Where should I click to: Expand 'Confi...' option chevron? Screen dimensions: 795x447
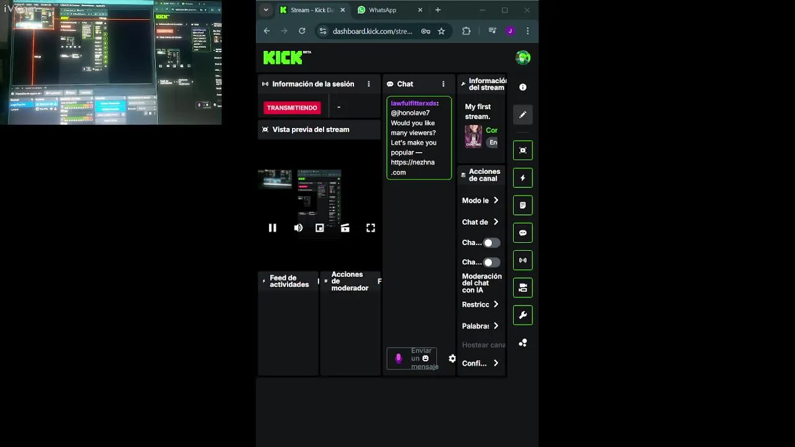(496, 363)
